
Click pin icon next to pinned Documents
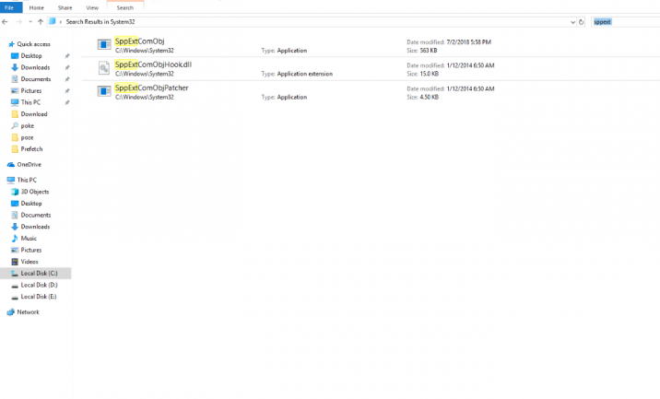(66, 79)
